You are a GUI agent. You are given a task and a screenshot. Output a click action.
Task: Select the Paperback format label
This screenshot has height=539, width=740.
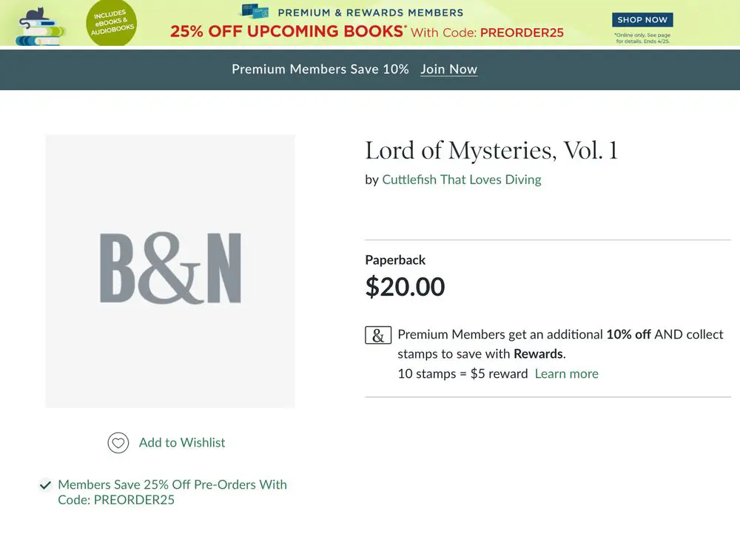tap(395, 260)
